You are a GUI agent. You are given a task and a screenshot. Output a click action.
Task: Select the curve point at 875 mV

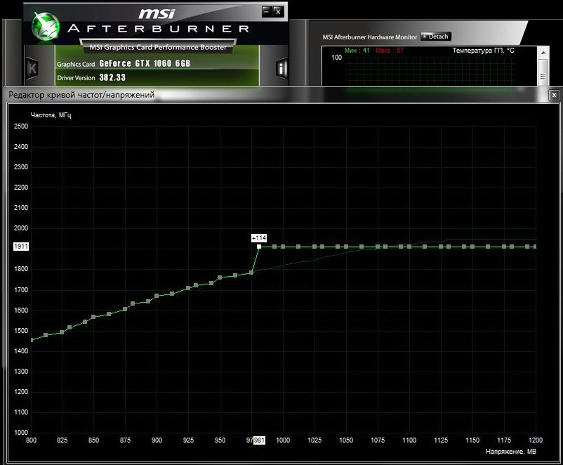click(125, 309)
